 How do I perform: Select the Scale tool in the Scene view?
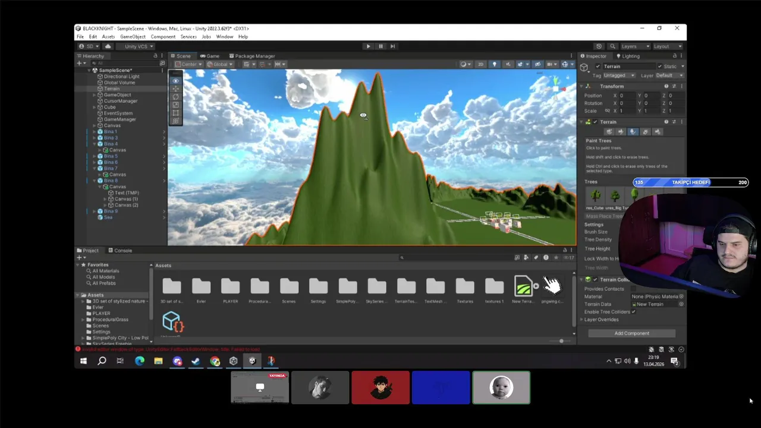pyautogui.click(x=175, y=105)
